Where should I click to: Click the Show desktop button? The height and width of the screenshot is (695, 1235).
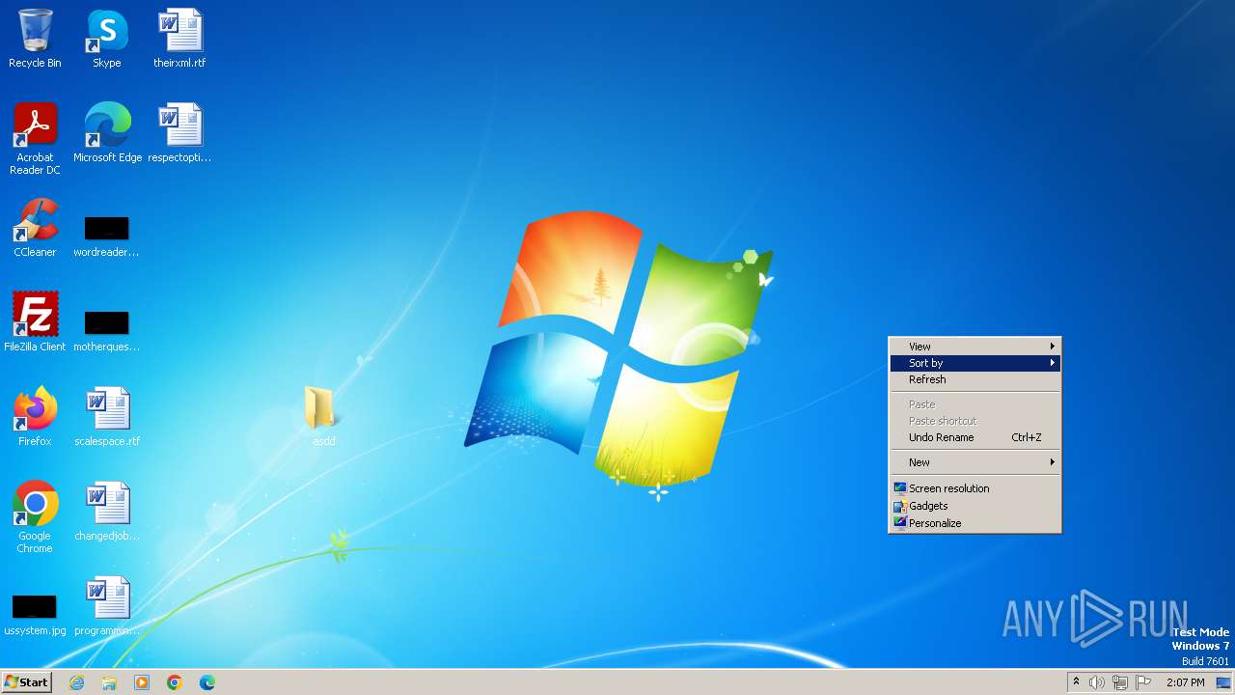coord(1223,682)
